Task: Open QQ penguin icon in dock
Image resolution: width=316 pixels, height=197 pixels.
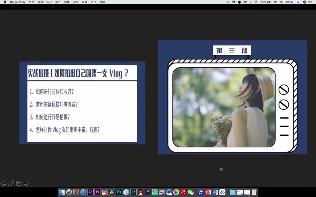Action: tap(140, 192)
